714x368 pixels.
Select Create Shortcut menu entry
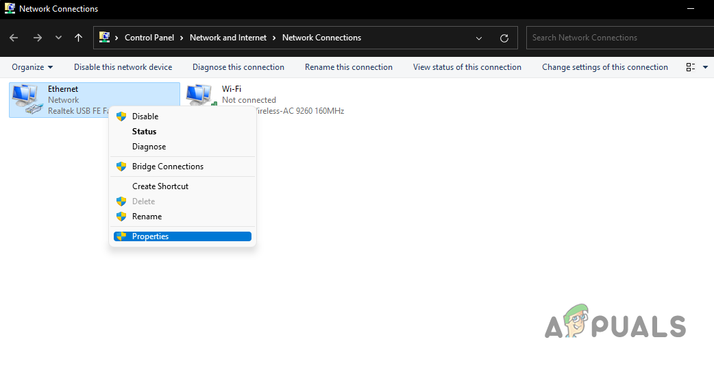click(160, 186)
